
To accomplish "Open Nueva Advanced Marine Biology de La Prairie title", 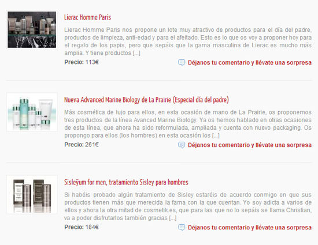I will point(146,100).
